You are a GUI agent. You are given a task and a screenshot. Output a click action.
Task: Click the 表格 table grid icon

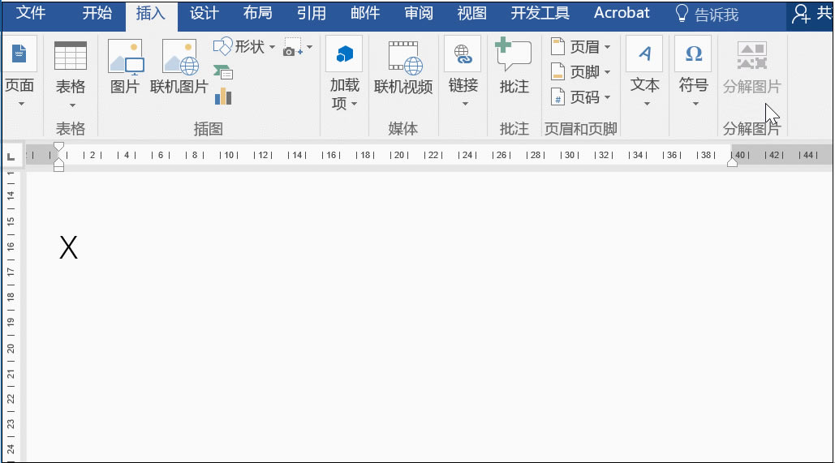point(71,56)
